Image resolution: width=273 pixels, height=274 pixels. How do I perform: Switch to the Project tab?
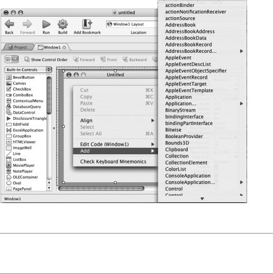click(18, 47)
